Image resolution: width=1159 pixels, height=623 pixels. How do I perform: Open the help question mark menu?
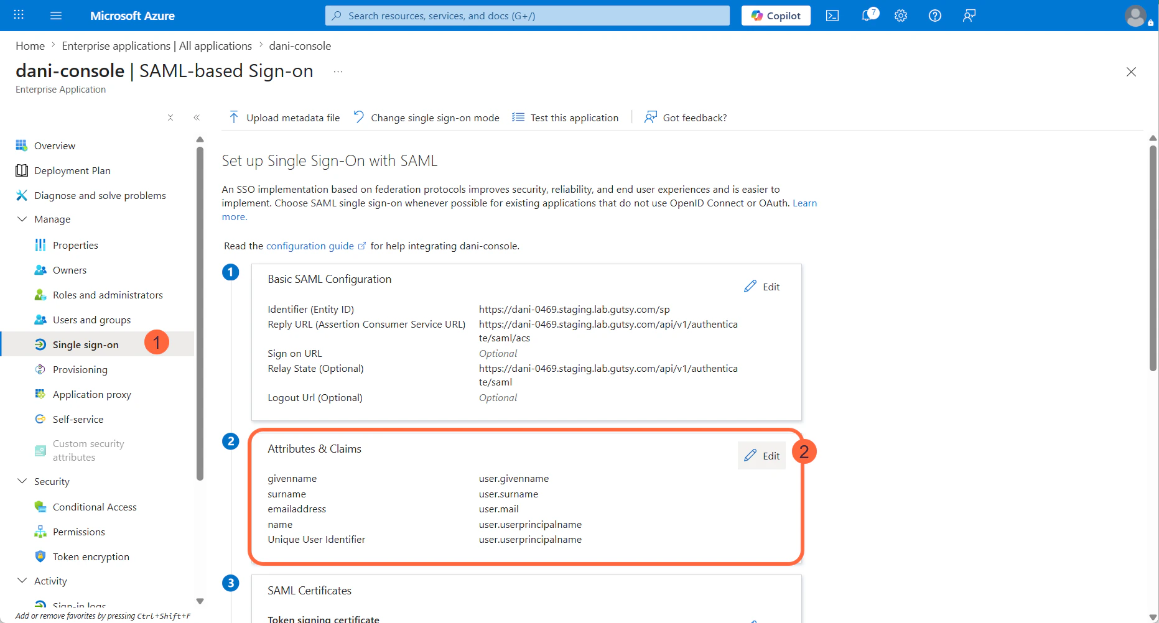tap(935, 16)
